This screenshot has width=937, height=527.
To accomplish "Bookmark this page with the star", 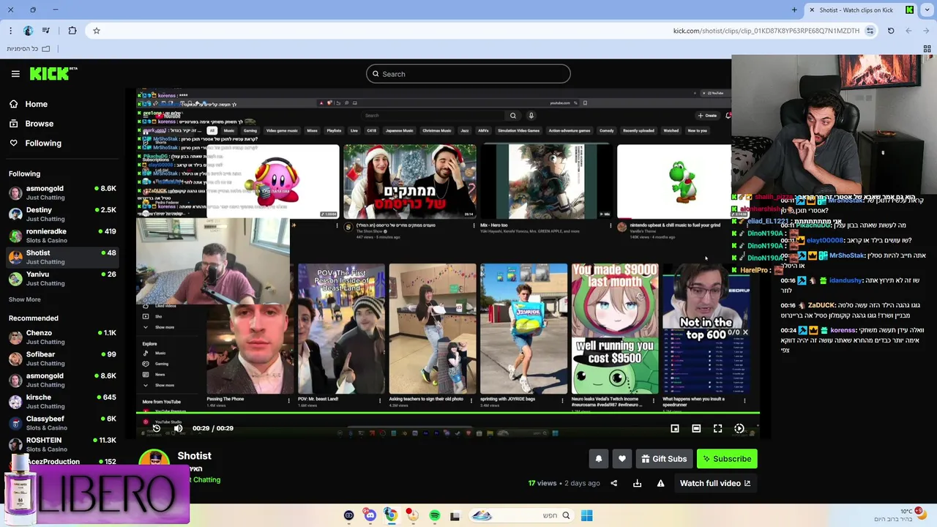I will point(96,31).
